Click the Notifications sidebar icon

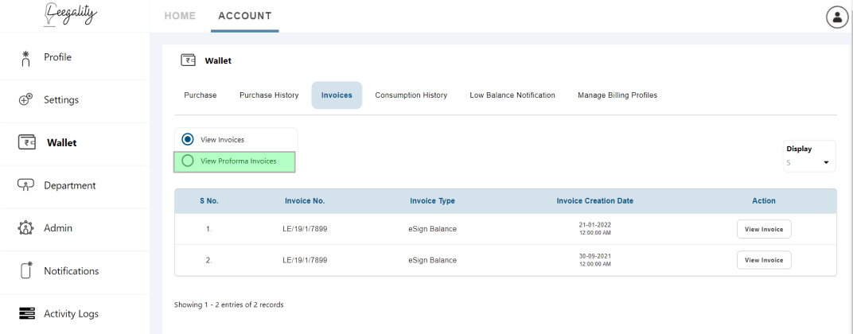pyautogui.click(x=26, y=270)
